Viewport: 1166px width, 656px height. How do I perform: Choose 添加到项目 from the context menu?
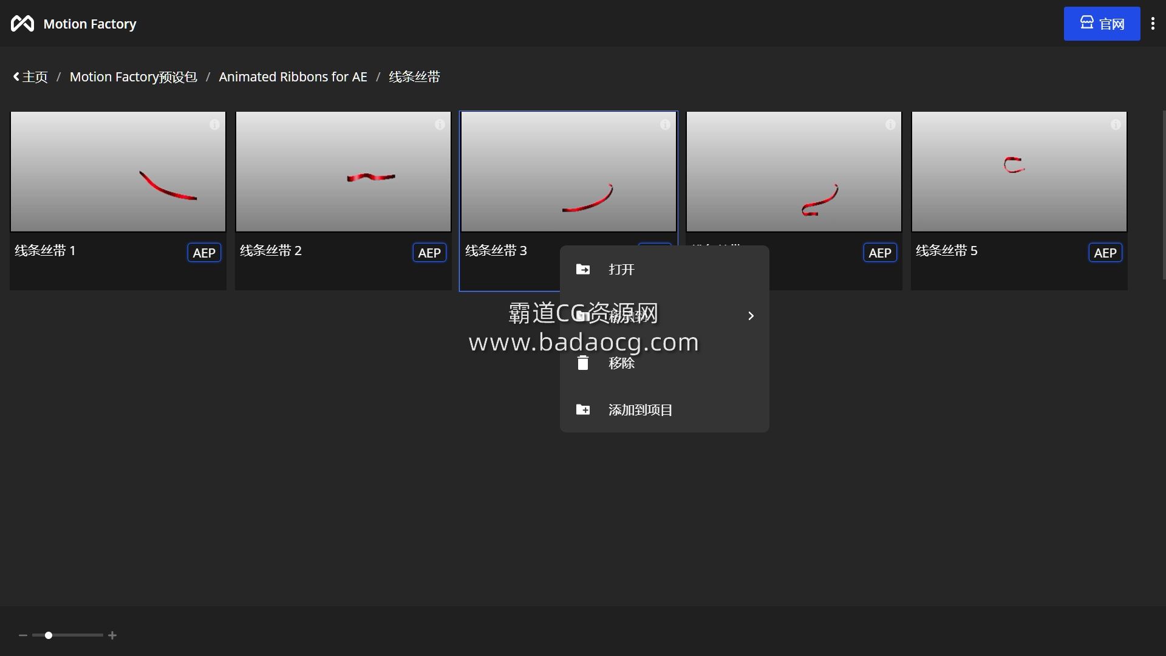[x=664, y=410]
